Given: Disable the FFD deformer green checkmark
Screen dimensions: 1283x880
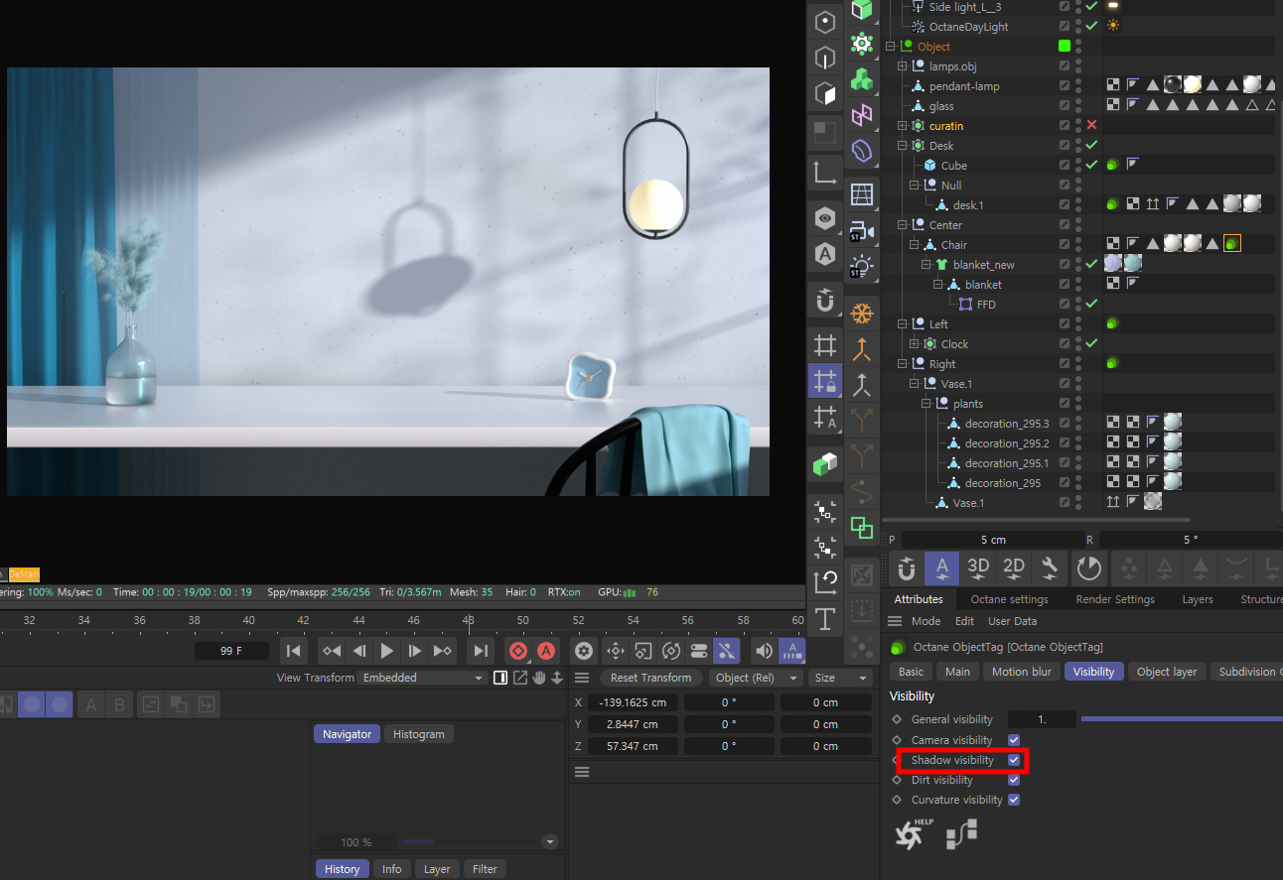Looking at the screenshot, I should point(1091,305).
